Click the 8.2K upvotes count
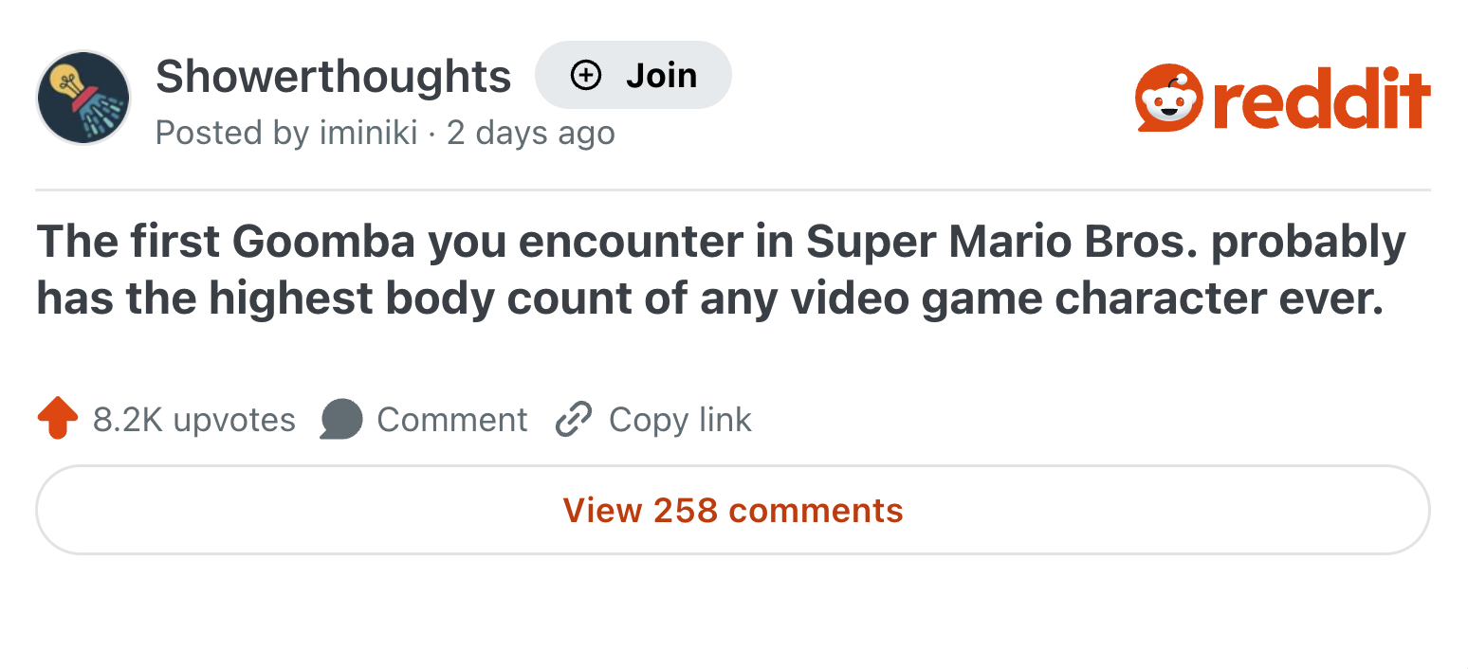 pos(194,419)
